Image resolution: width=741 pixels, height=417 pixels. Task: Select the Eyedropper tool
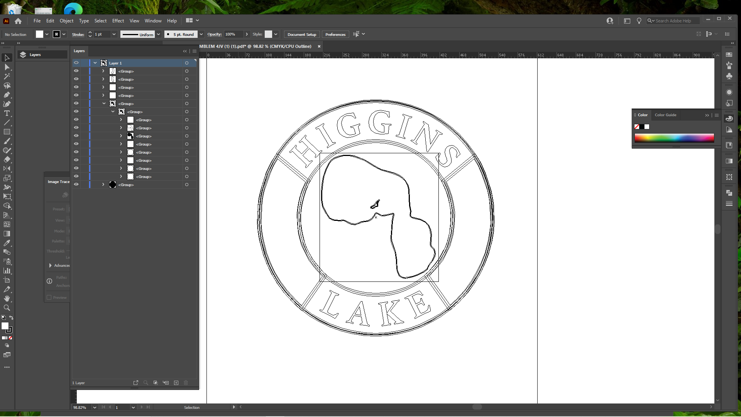tap(7, 243)
